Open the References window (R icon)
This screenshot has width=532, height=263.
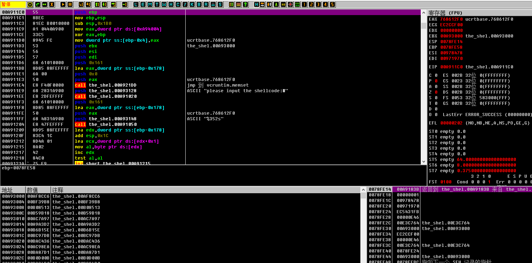[206, 5]
